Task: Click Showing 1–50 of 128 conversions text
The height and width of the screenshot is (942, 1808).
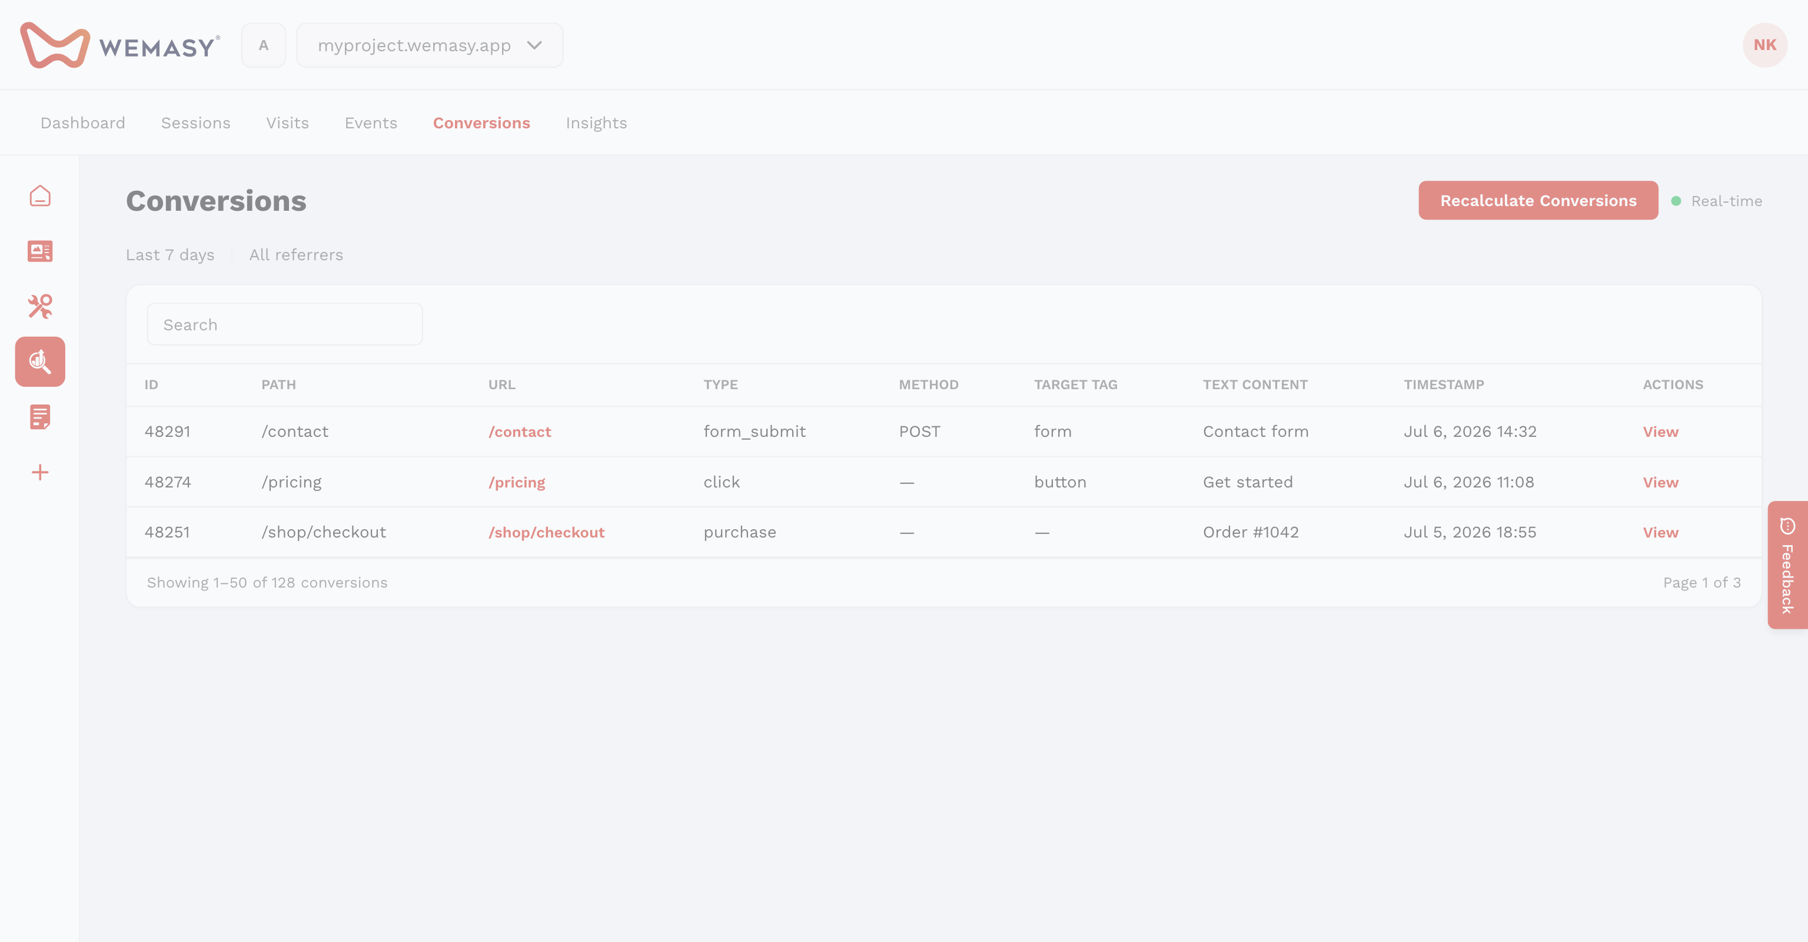Action: pos(267,583)
